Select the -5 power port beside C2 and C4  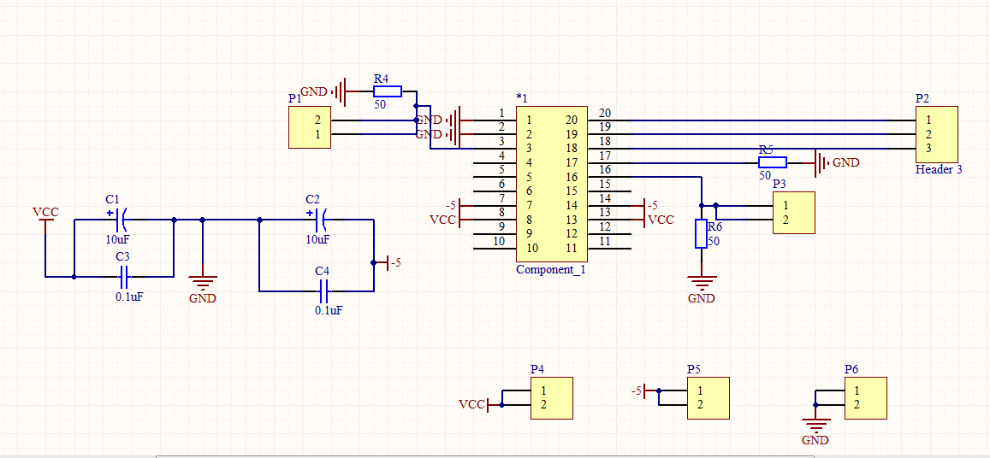(387, 262)
